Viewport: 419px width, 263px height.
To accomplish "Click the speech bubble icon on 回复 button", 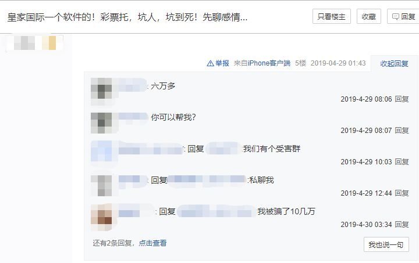I will [396, 17].
